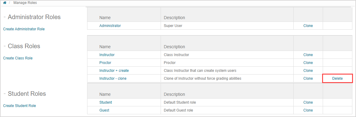Click the Manage Roles breadcrumb text

point(25,3)
